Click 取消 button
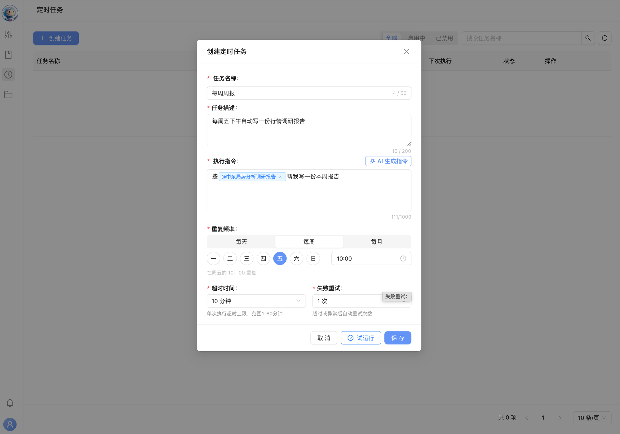This screenshot has width=620, height=434. 324,338
